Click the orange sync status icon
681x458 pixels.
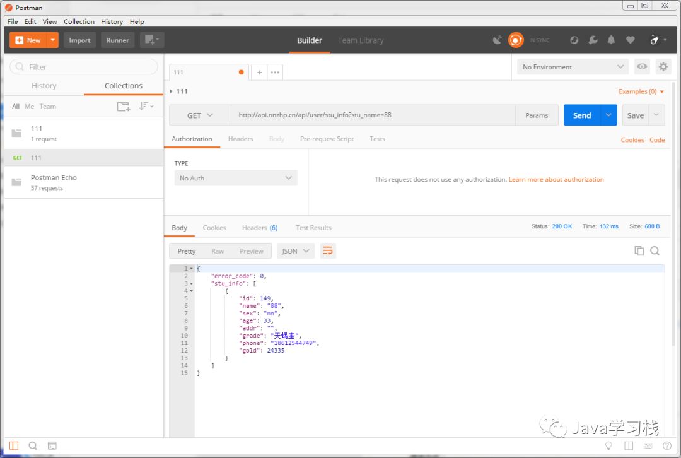516,40
